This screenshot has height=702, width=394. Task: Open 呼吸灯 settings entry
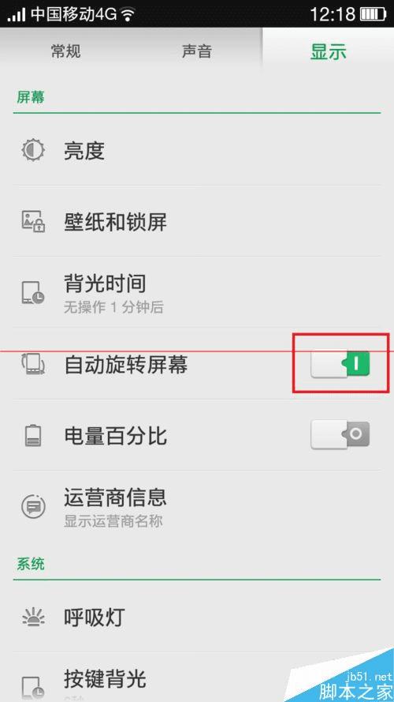(197, 617)
